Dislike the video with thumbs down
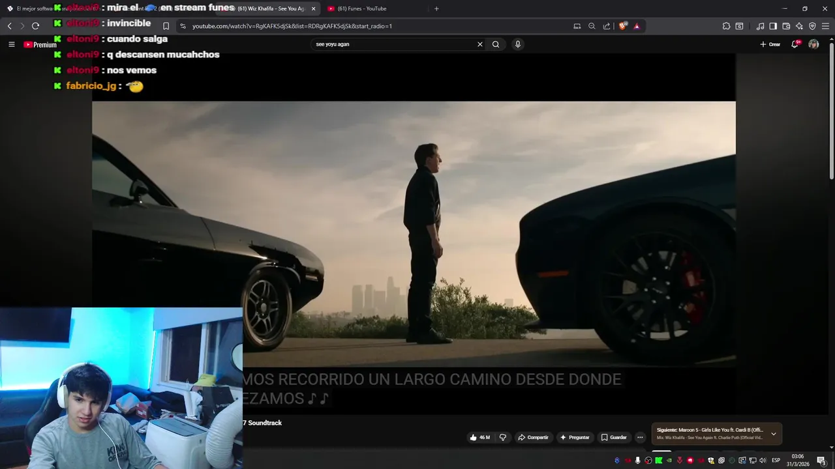This screenshot has width=835, height=469. click(502, 437)
